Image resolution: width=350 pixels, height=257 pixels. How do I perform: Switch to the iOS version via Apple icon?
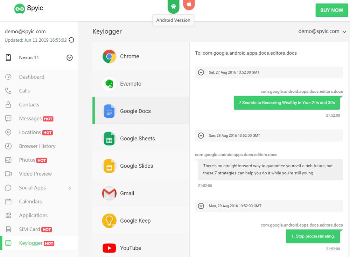coord(189,5)
